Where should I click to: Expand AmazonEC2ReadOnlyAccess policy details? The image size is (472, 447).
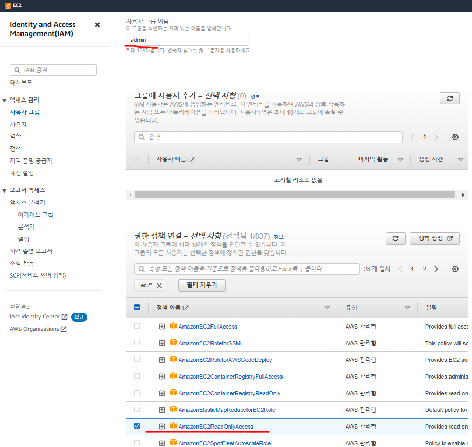162,427
